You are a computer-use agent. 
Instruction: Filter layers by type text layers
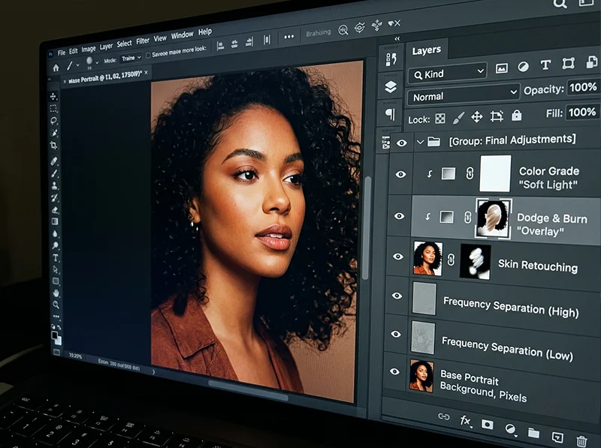pyautogui.click(x=545, y=65)
